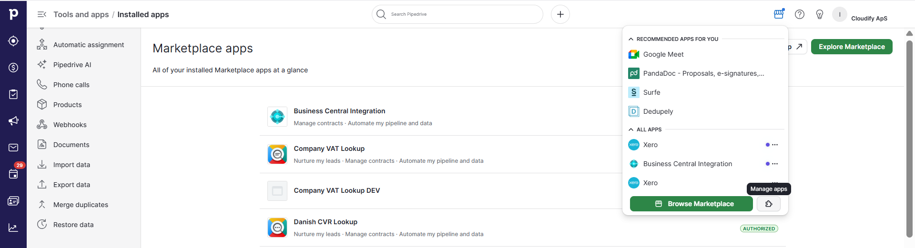This screenshot has width=915, height=248.
Task: Click the Restore data clock icon
Action: (x=42, y=224)
